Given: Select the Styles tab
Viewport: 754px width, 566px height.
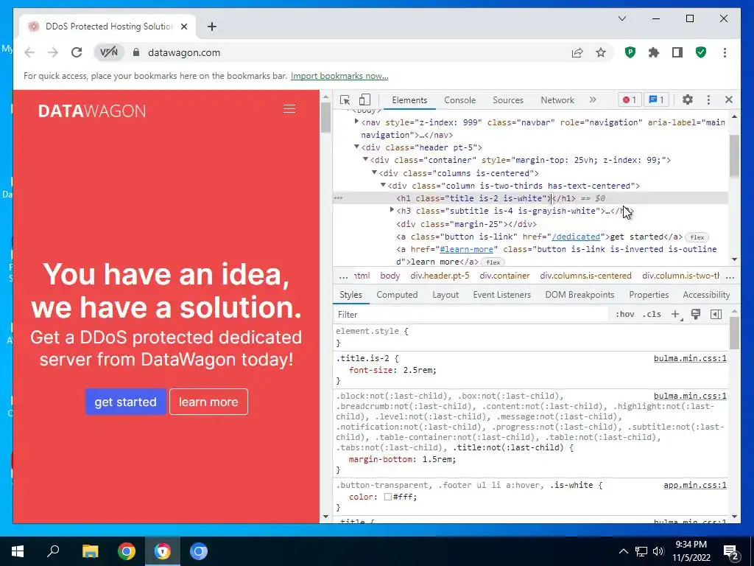Looking at the screenshot, I should [x=350, y=295].
